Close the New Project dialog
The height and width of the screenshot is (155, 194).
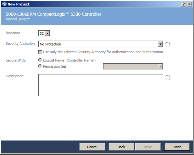coord(189,4)
